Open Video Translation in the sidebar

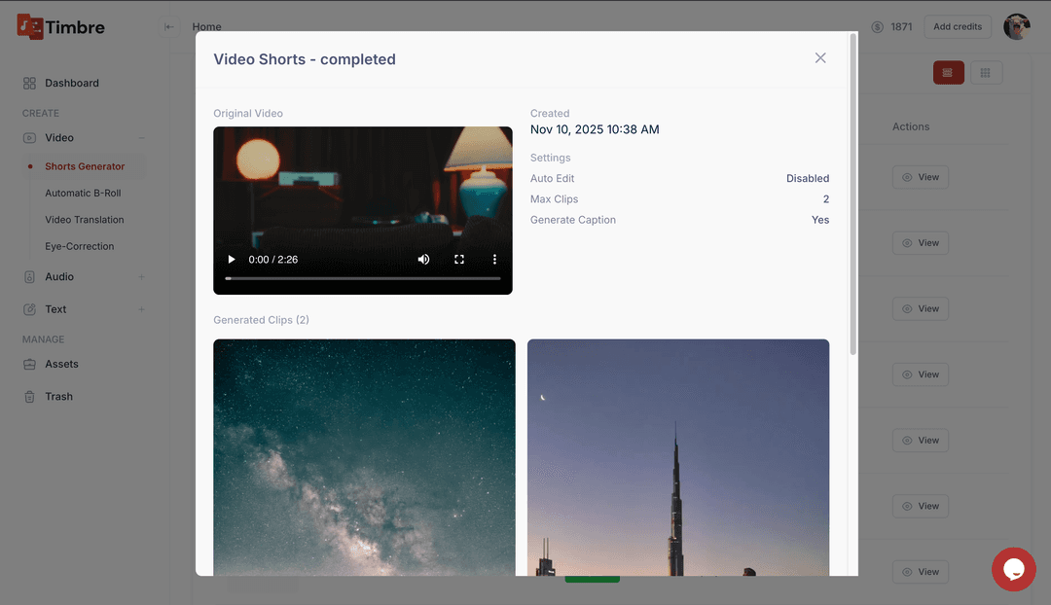[85, 220]
